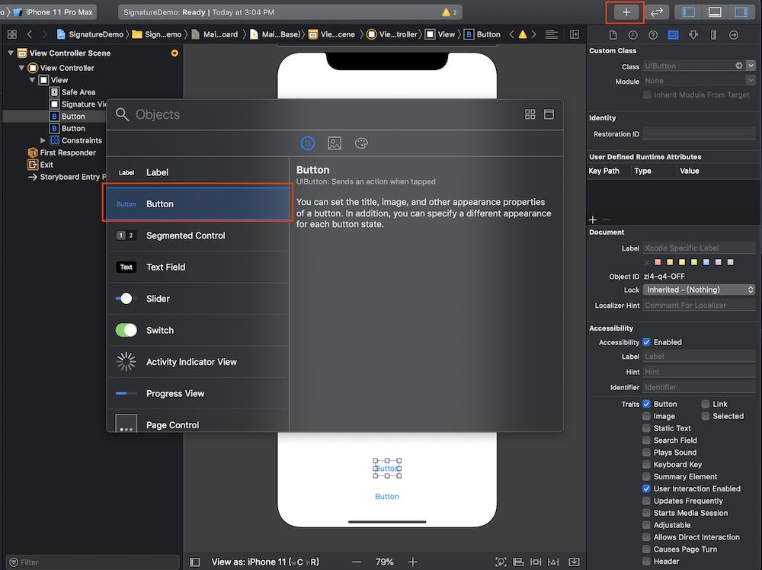Viewport: 762px width, 570px height.
Task: Add editor pane on the right
Action: (x=575, y=34)
